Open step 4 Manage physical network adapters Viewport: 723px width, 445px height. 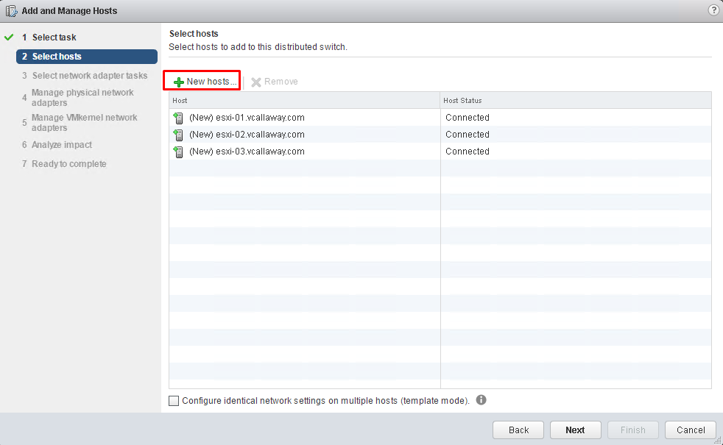click(78, 98)
